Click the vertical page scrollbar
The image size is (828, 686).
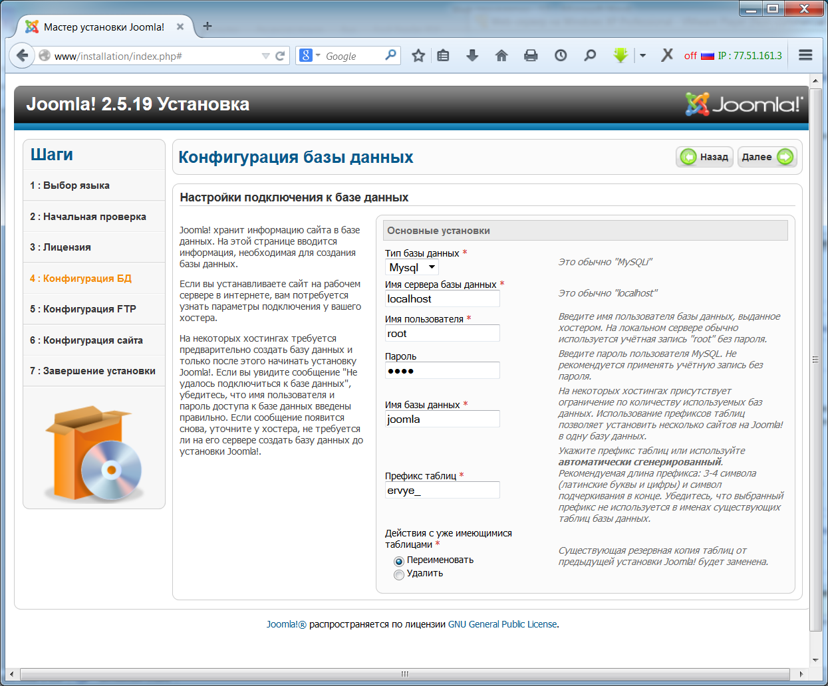pos(815,359)
